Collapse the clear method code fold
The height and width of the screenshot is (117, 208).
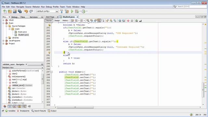52,72
